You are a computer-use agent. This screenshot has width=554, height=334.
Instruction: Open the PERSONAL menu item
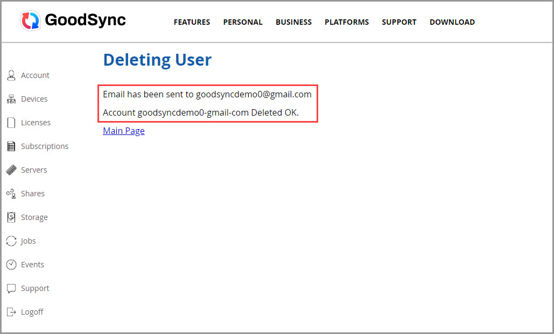pyautogui.click(x=243, y=22)
